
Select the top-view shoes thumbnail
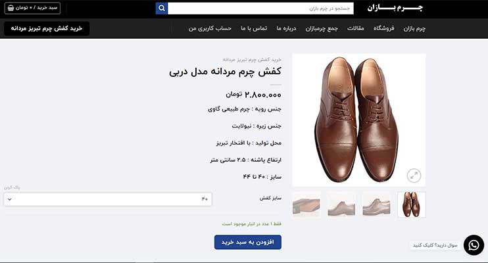coord(412,204)
